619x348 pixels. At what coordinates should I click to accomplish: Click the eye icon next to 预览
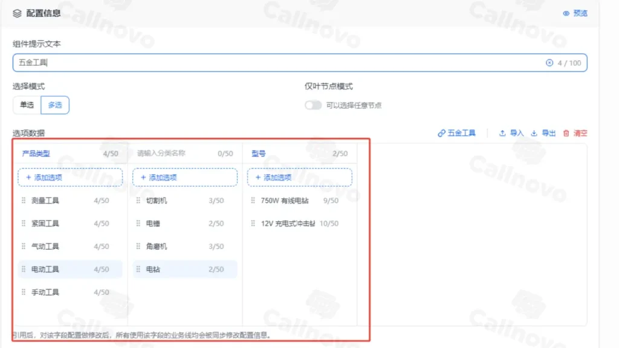(566, 13)
